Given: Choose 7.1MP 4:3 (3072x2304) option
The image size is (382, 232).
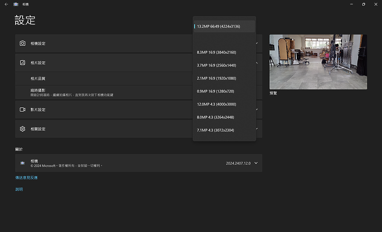Looking at the screenshot, I should coord(224,130).
